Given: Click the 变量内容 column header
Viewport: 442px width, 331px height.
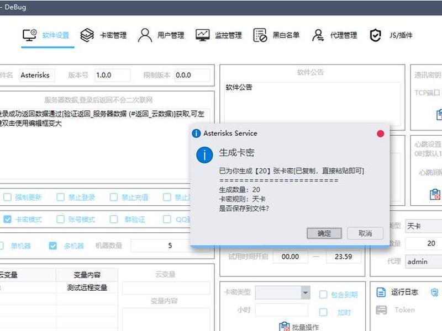Looking at the screenshot, I should 87,275.
